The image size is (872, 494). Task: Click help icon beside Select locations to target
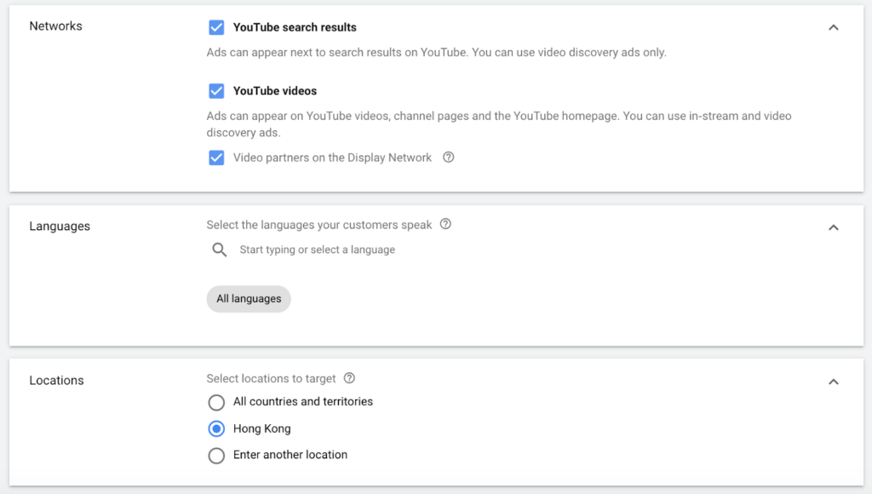(349, 378)
